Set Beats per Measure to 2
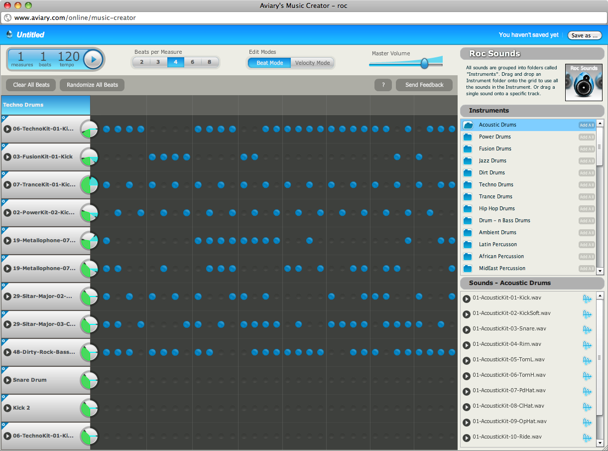 coord(141,62)
